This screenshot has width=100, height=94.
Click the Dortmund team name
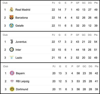point(22,89)
